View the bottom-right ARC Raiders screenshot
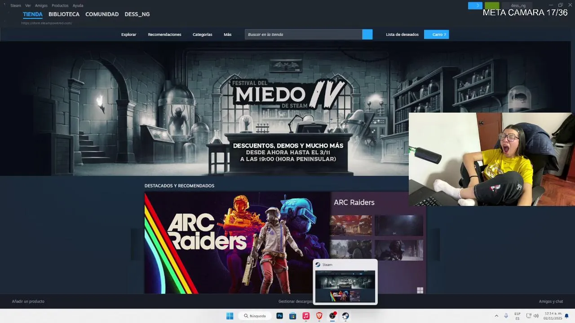This screenshot has height=323, width=575. tap(399, 250)
